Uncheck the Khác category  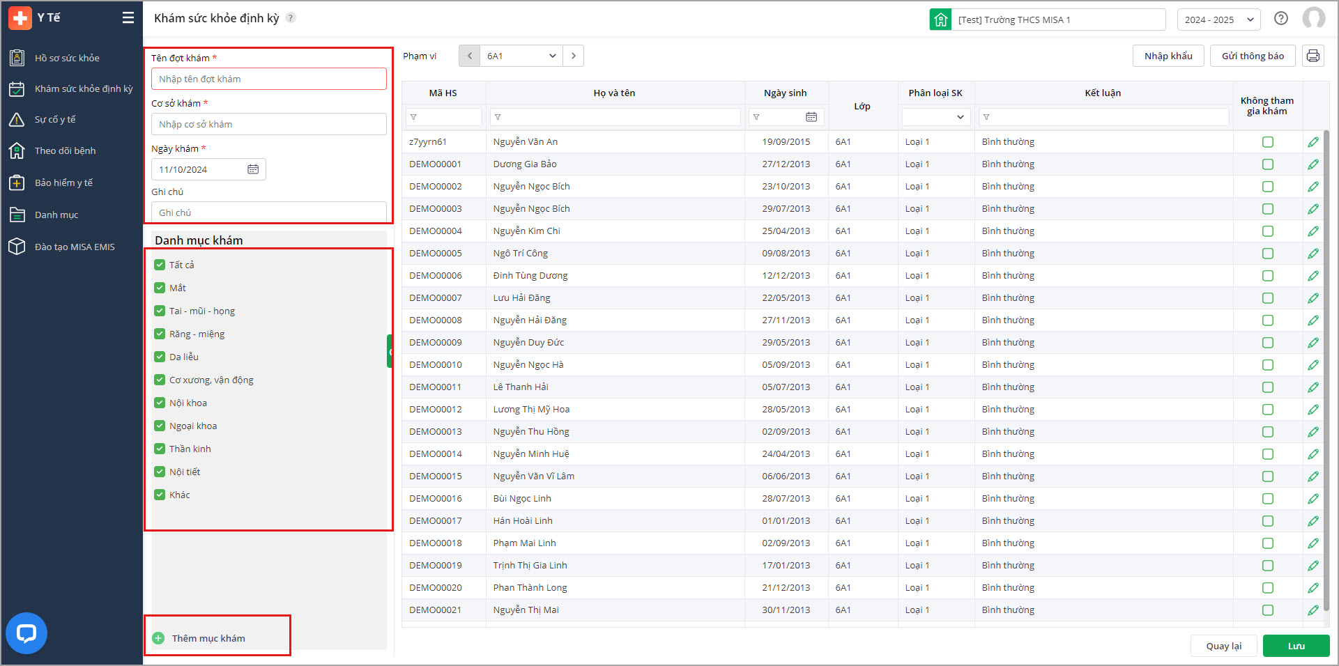point(160,495)
